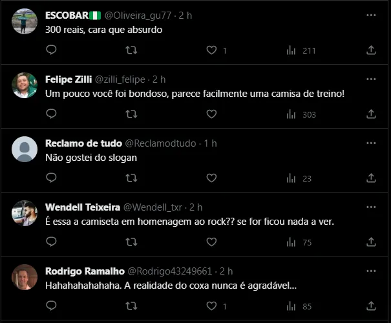Viewport: 391px width, 323px height.
Task: Share the Reclamo de tudo tweet
Action: click(x=371, y=178)
